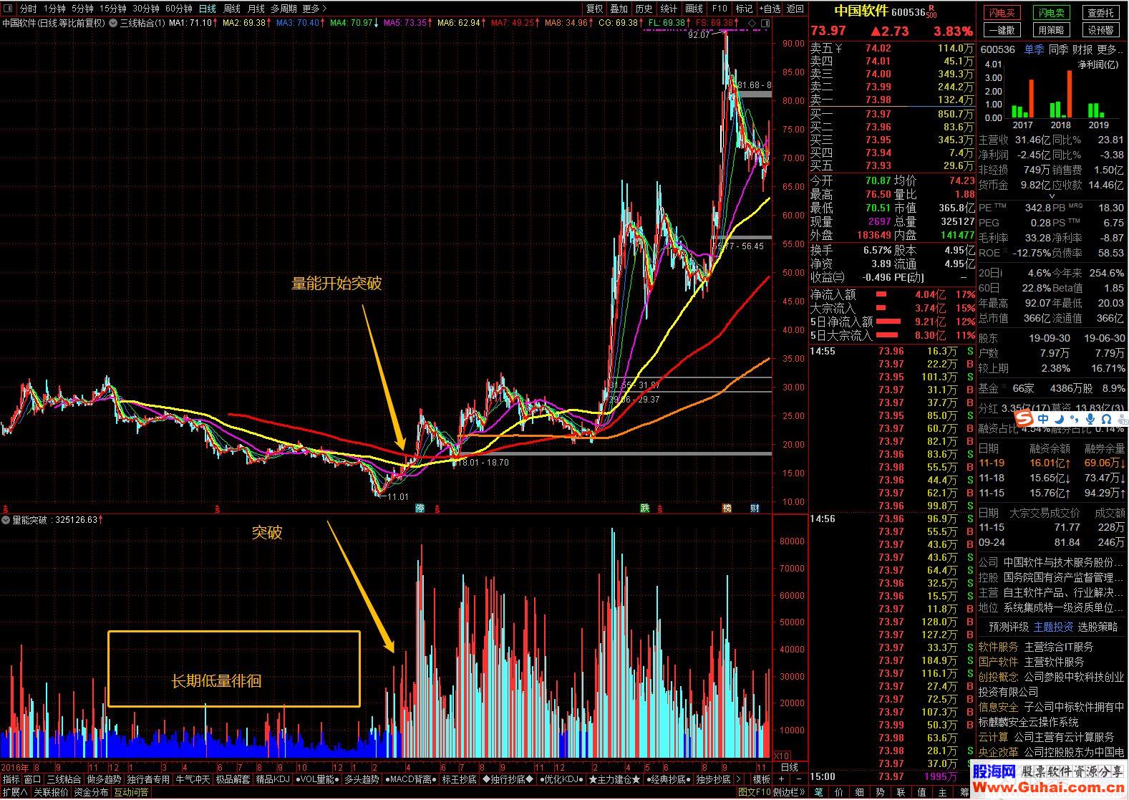This screenshot has width=1129, height=800.
Task: Select the 指标 indicator tab
Action: (x=11, y=779)
